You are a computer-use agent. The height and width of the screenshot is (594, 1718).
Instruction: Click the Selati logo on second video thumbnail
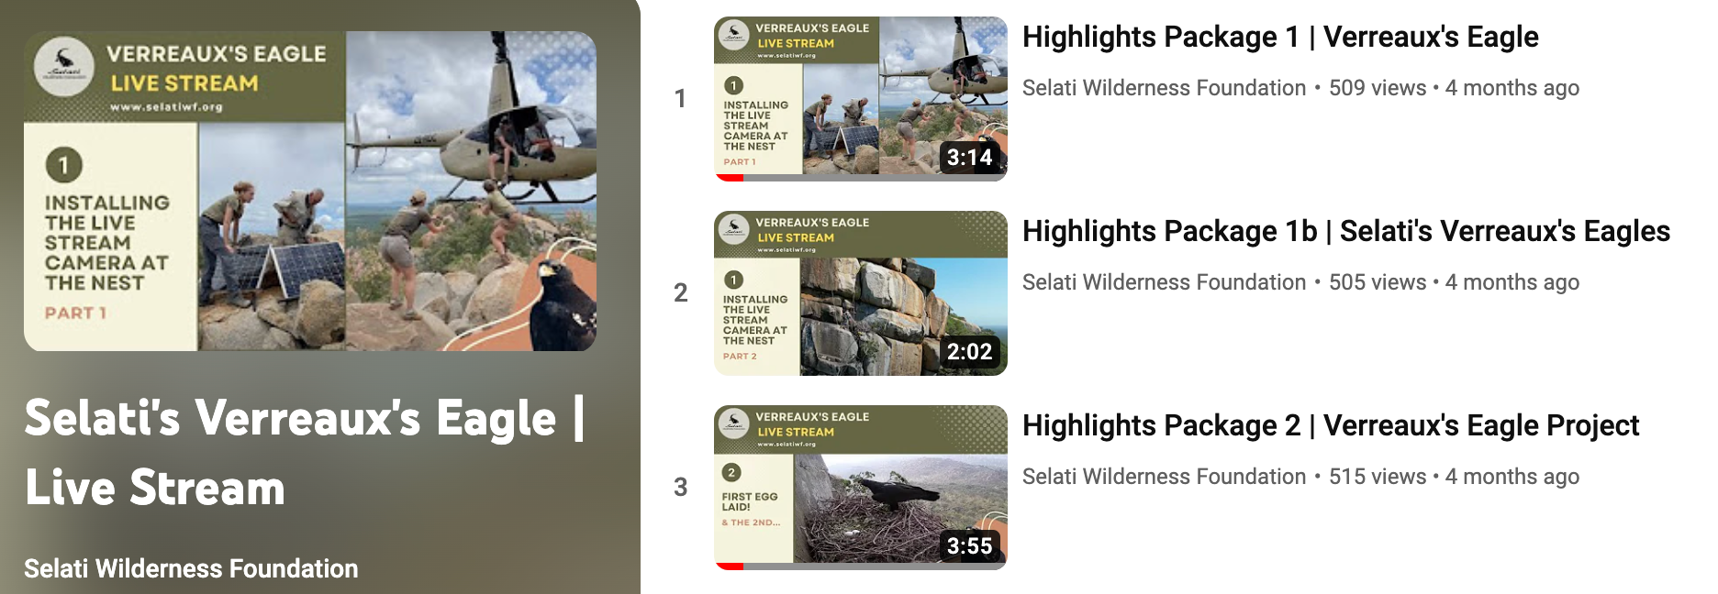click(x=733, y=229)
